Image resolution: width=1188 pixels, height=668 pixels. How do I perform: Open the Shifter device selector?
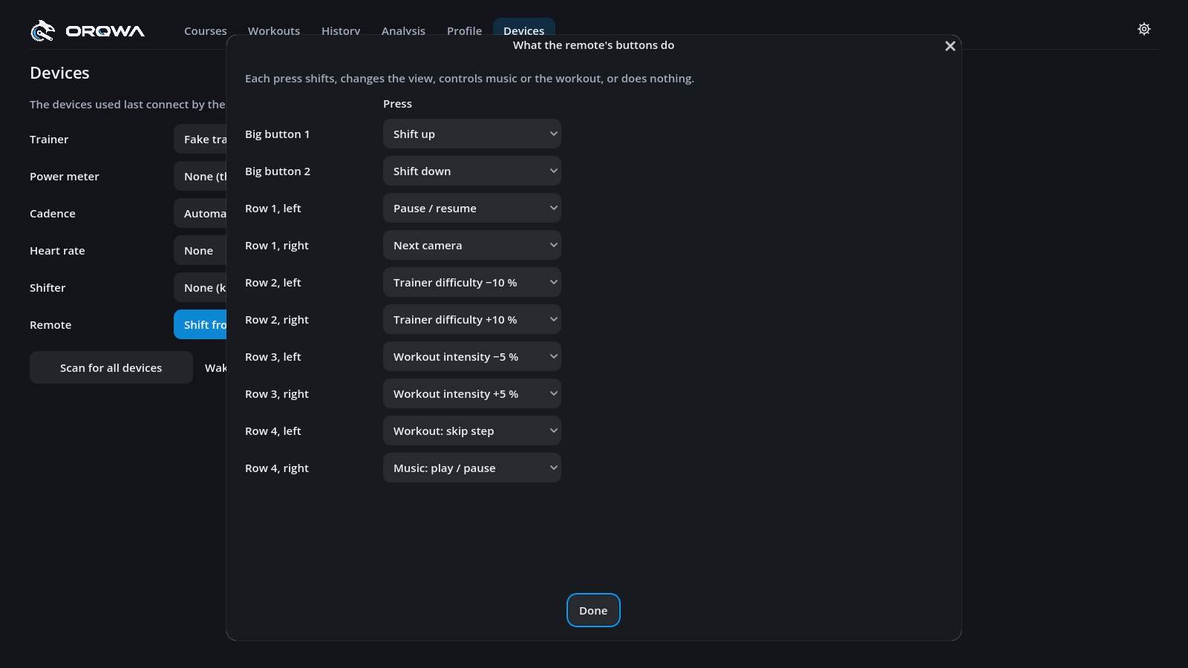[x=200, y=287]
